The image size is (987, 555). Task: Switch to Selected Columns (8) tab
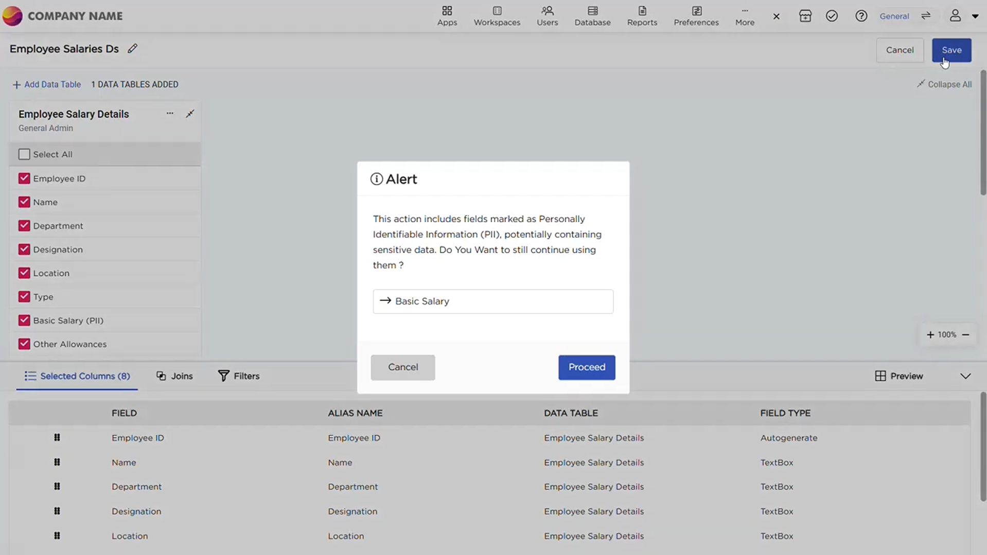pyautogui.click(x=77, y=376)
